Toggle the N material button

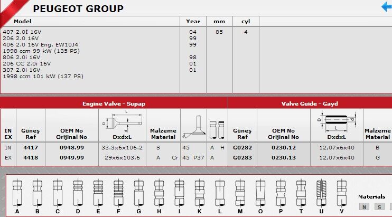click(363, 206)
